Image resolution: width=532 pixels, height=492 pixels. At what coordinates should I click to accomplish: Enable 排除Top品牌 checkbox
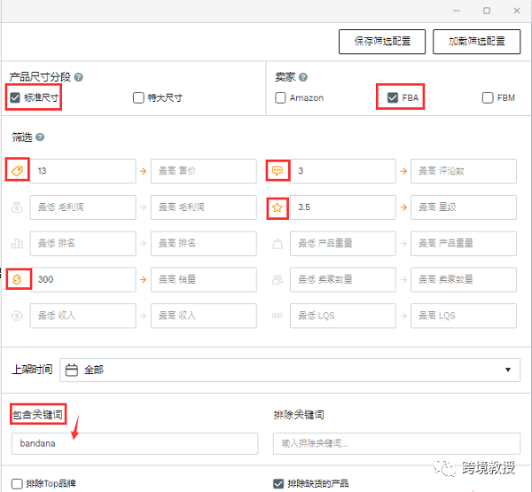17,483
